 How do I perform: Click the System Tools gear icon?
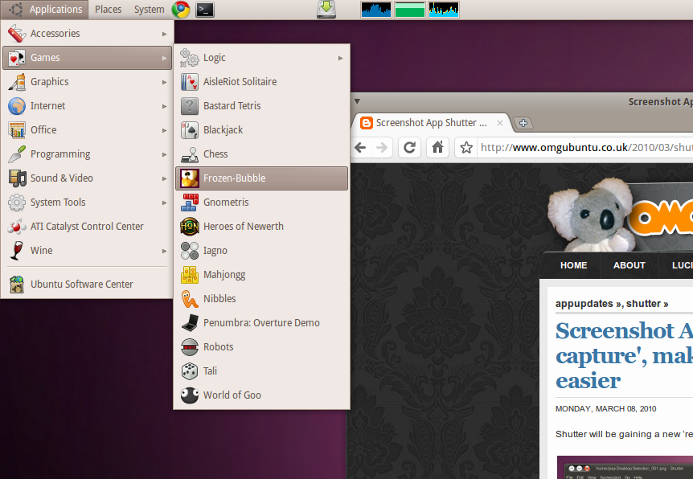coord(17,203)
